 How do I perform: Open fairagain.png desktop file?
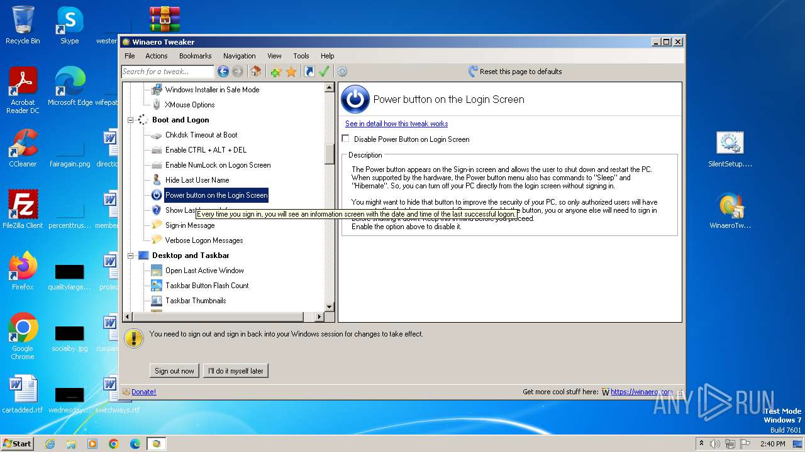click(70, 154)
